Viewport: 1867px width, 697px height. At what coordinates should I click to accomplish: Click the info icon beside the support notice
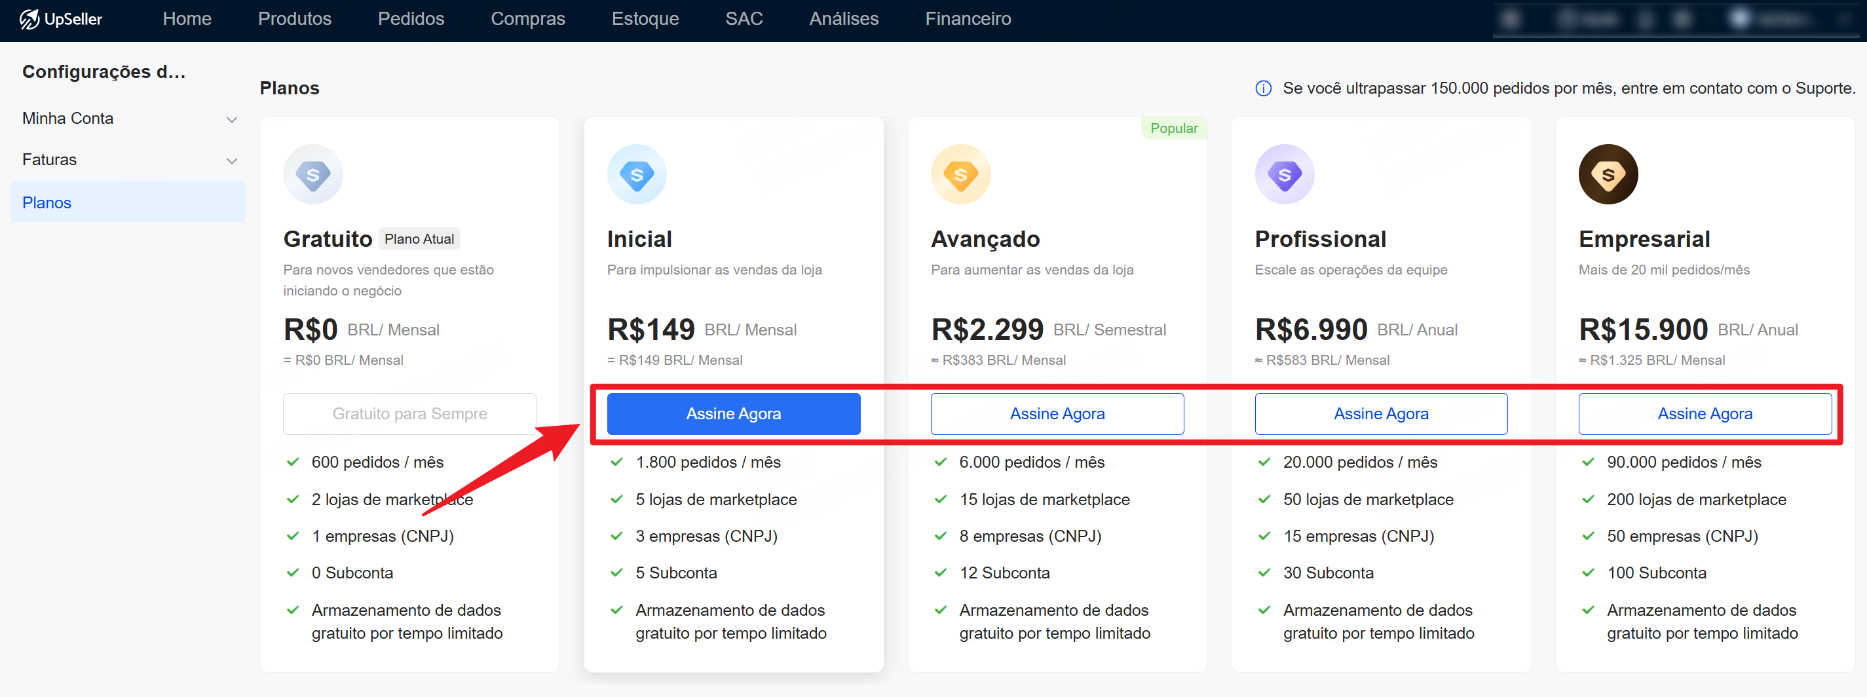tap(1262, 88)
